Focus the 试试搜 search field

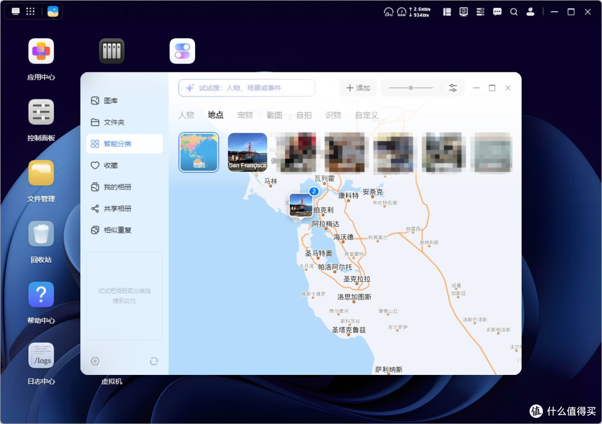pyautogui.click(x=247, y=88)
